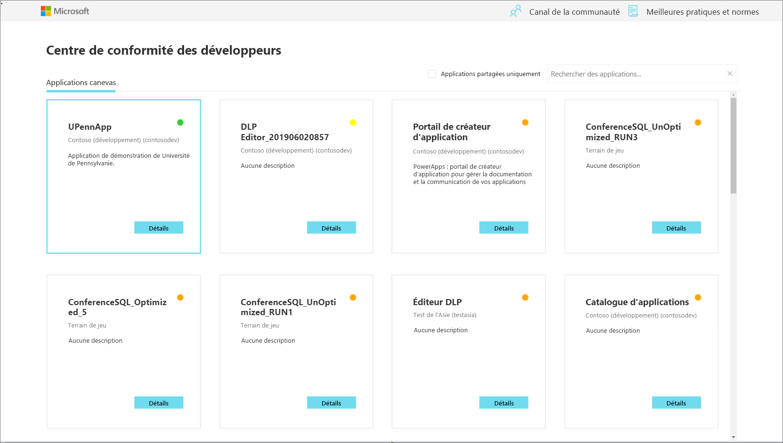Click the Université de Pennsylvanie description text
Viewport: 783px width, 443px height.
click(129, 159)
